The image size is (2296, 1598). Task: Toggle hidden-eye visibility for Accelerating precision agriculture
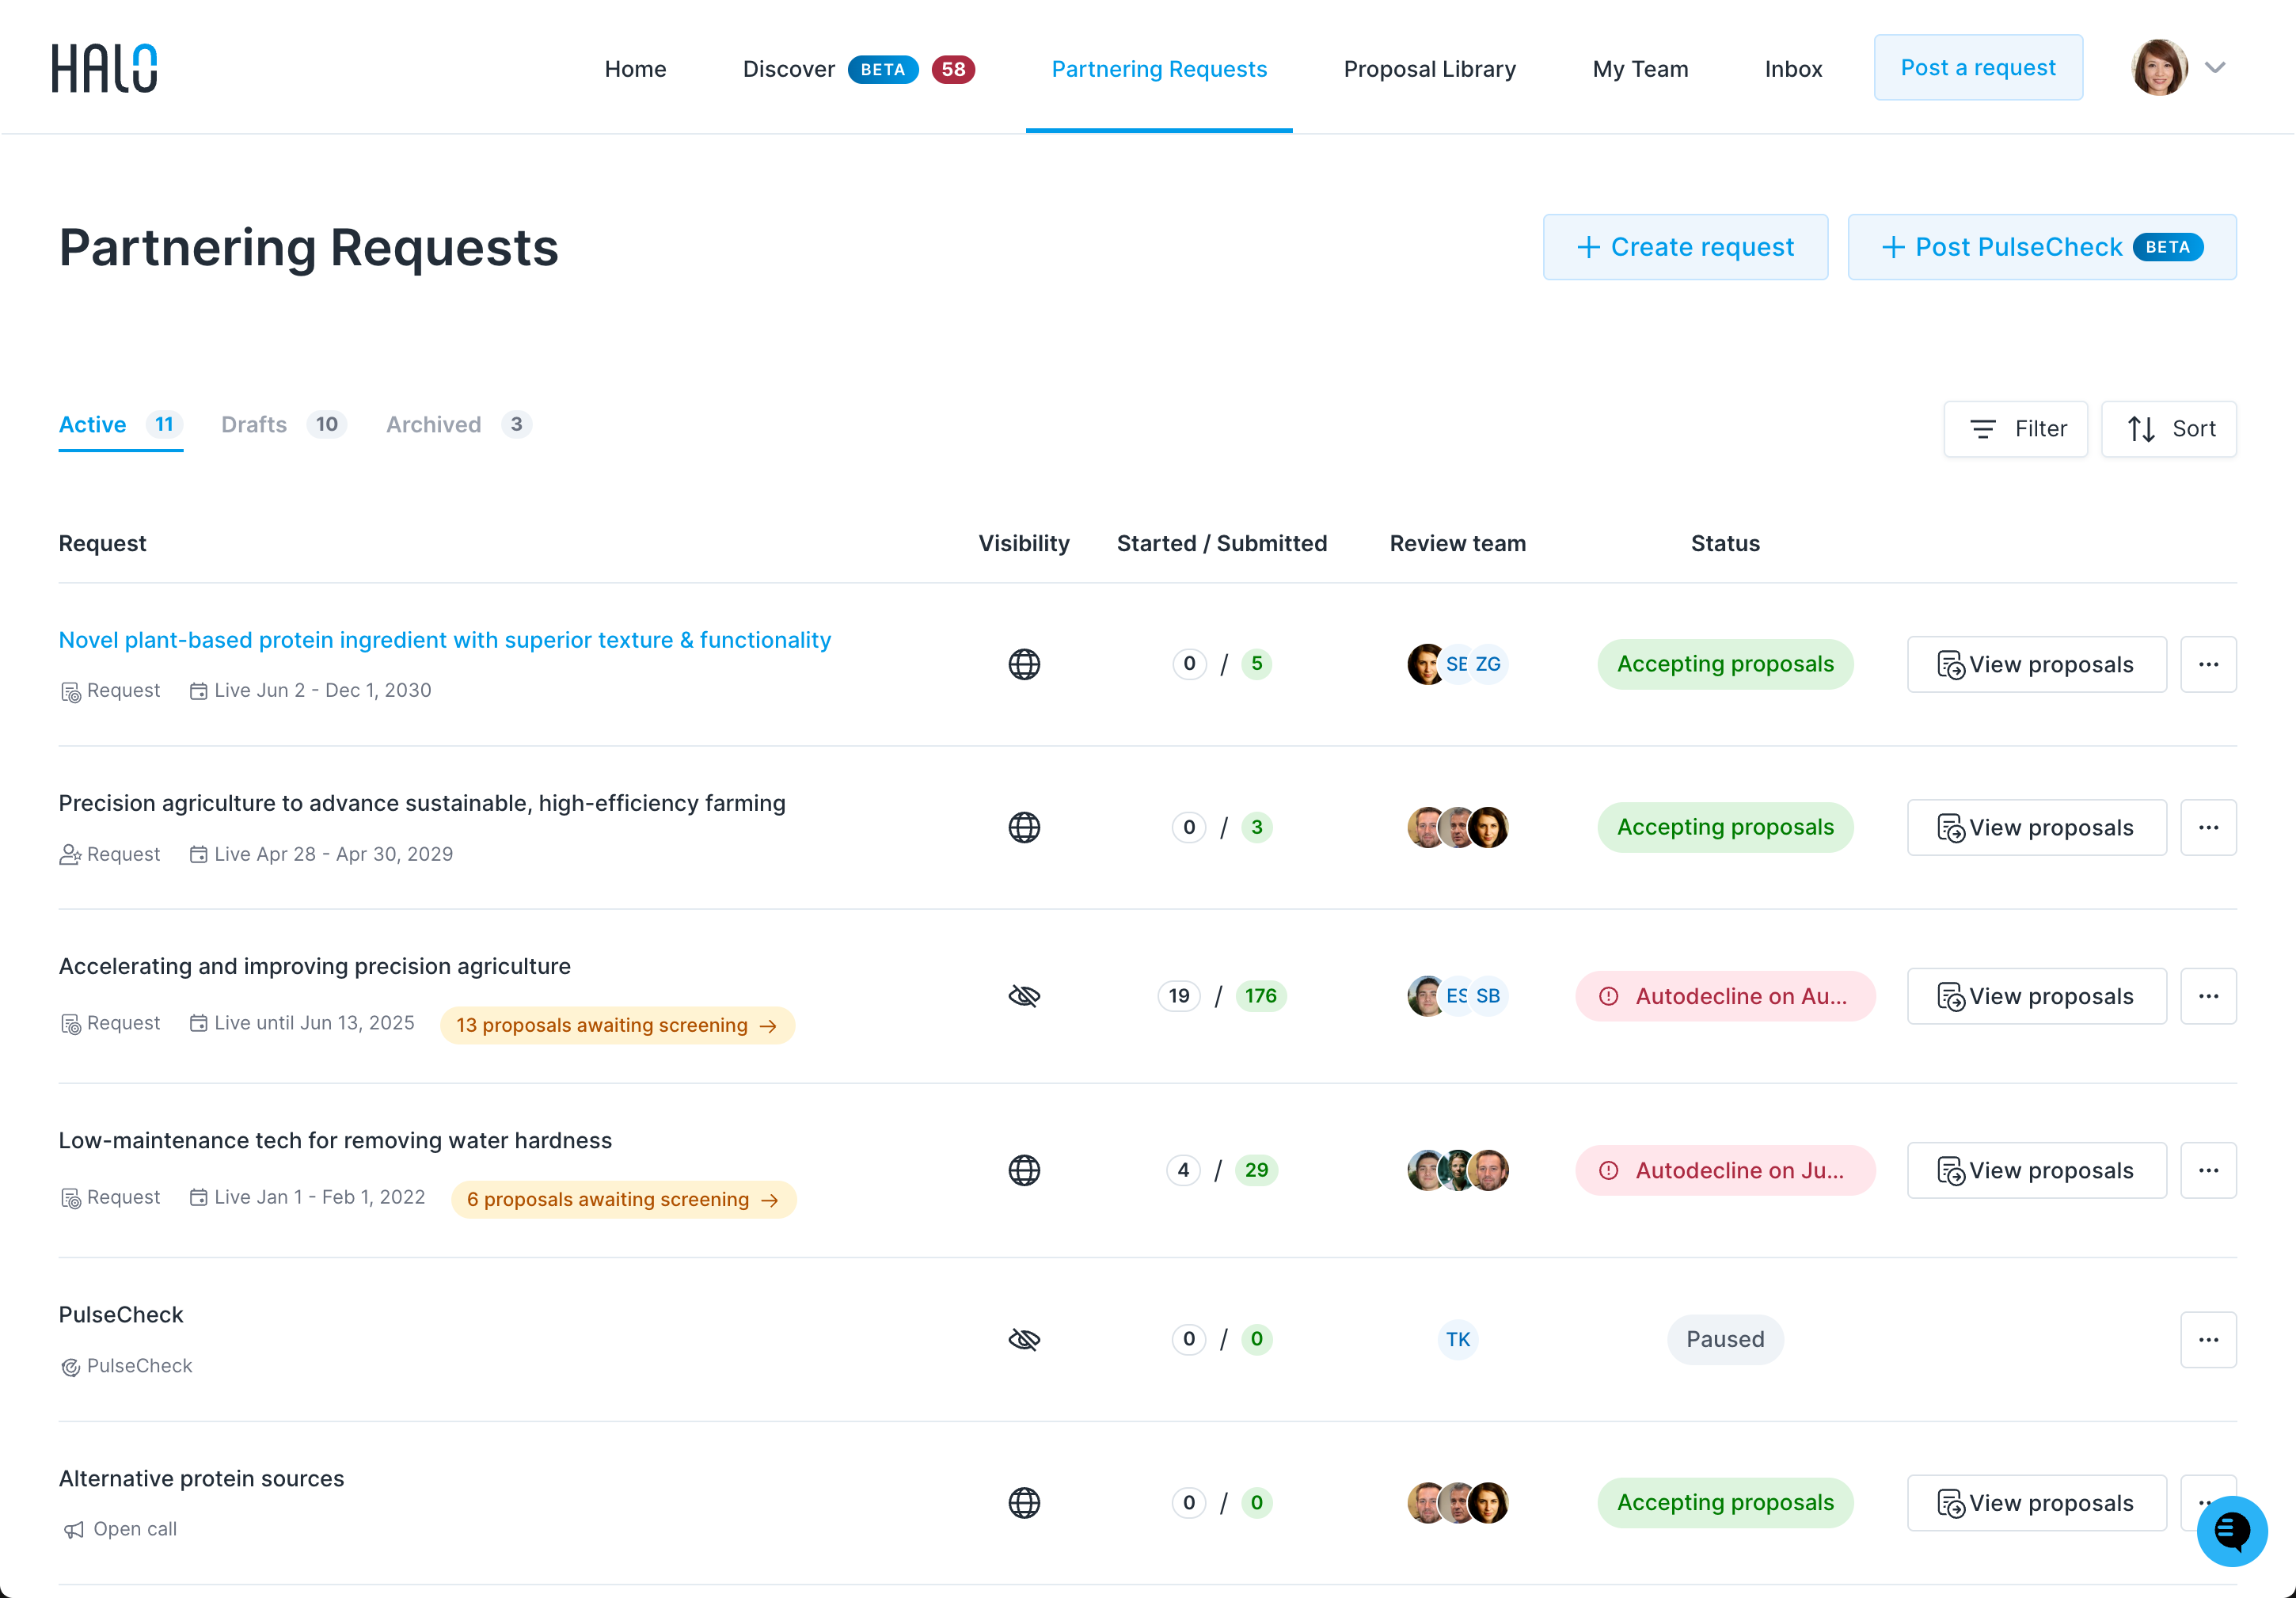1024,996
